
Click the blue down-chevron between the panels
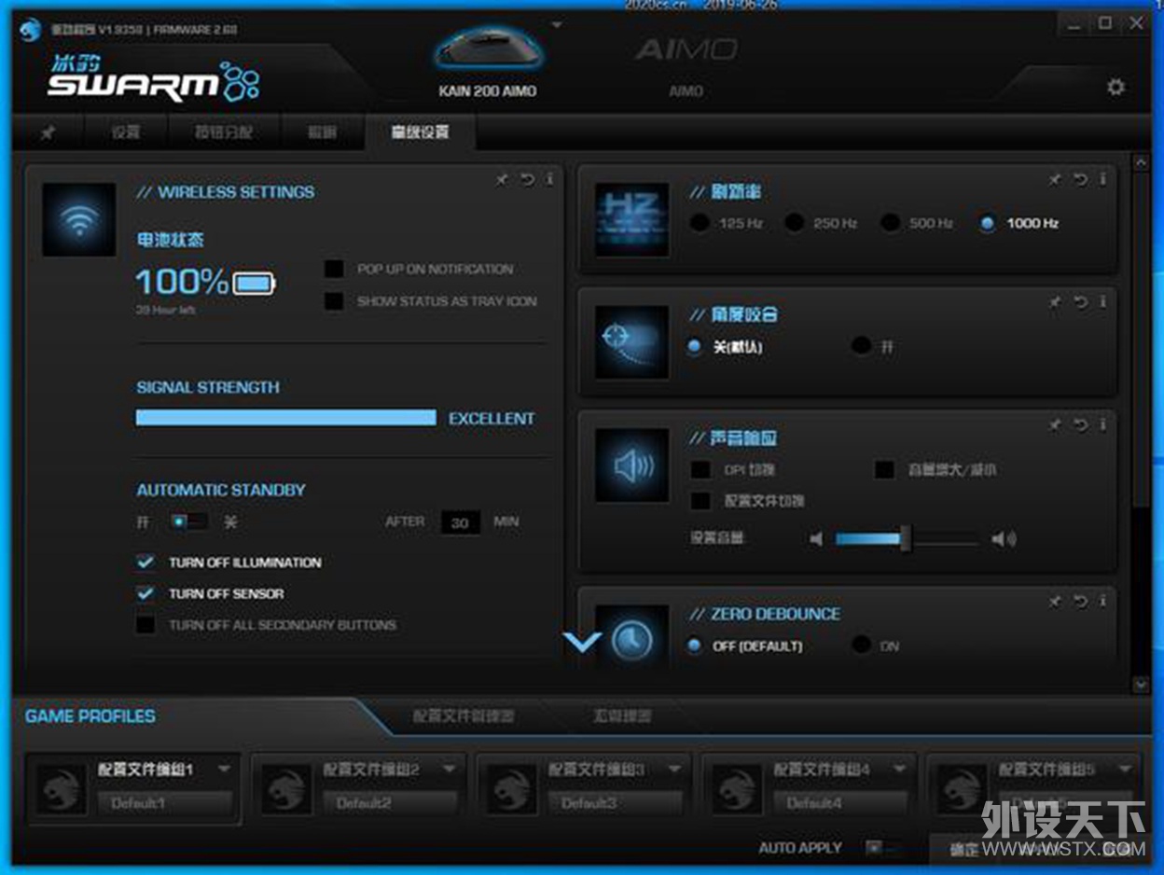(583, 641)
